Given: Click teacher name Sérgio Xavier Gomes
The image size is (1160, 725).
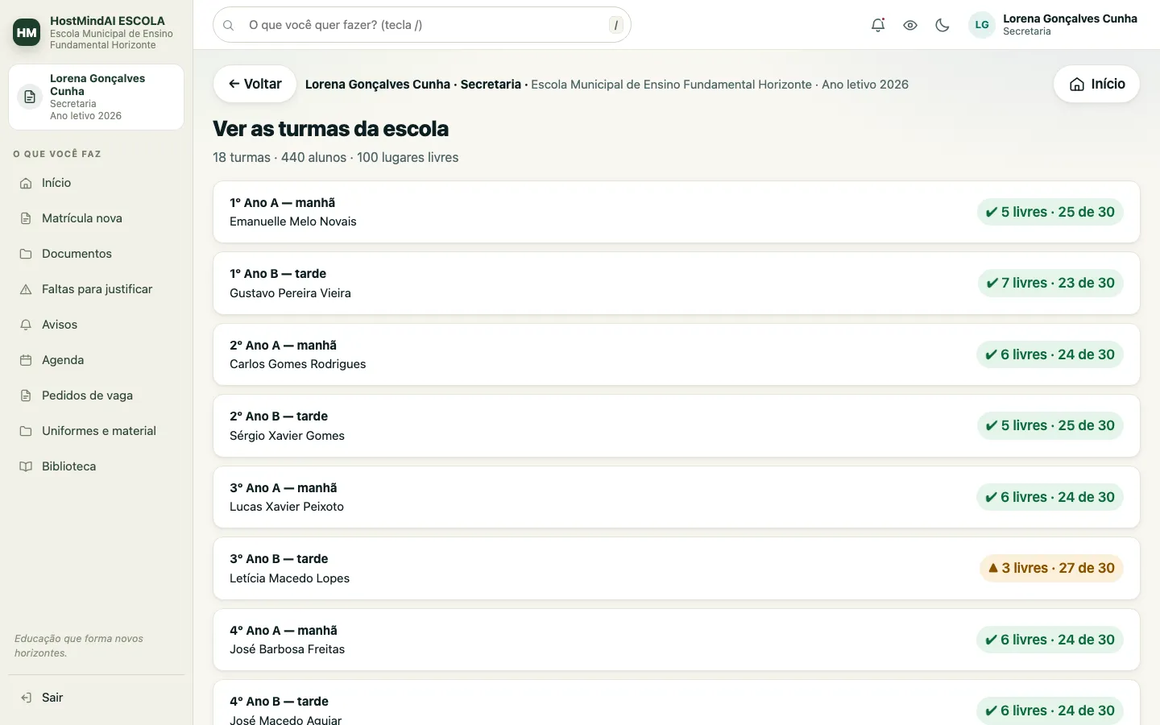Looking at the screenshot, I should tap(287, 436).
